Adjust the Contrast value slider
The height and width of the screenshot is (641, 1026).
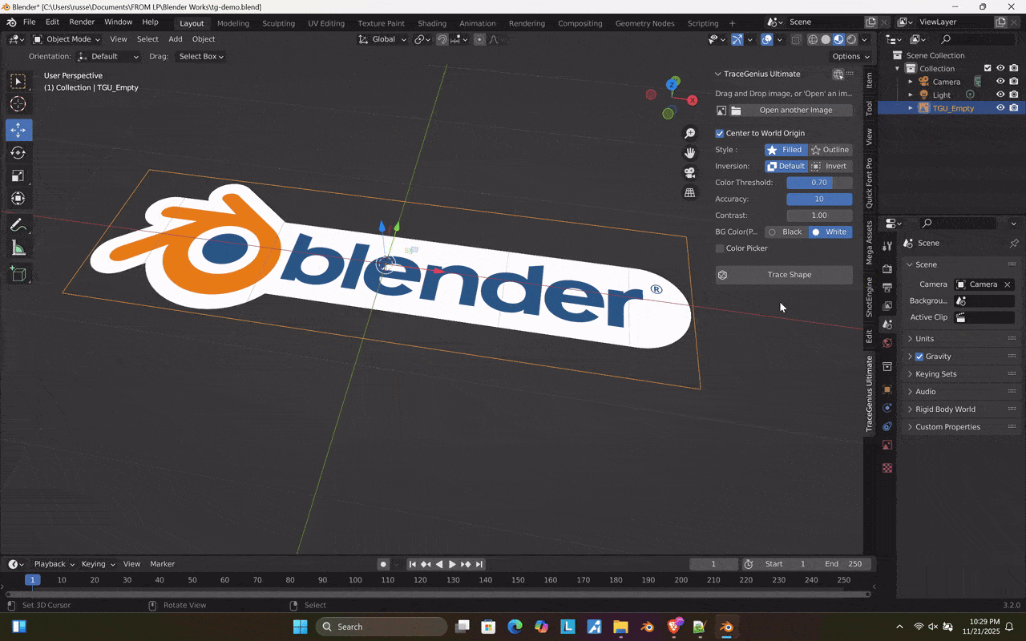[819, 216]
